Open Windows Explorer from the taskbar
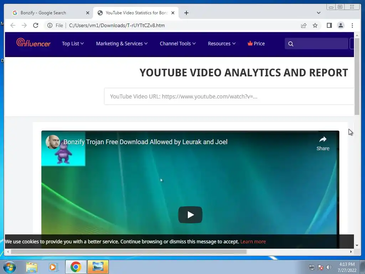 pyautogui.click(x=32, y=267)
